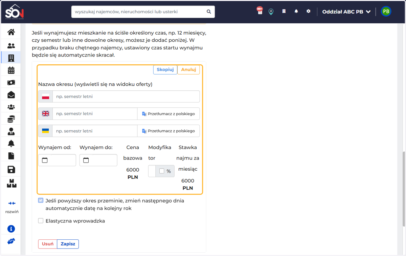
Task: Enable the Elastyczna wprowadzka checkbox
Action: pos(41,221)
